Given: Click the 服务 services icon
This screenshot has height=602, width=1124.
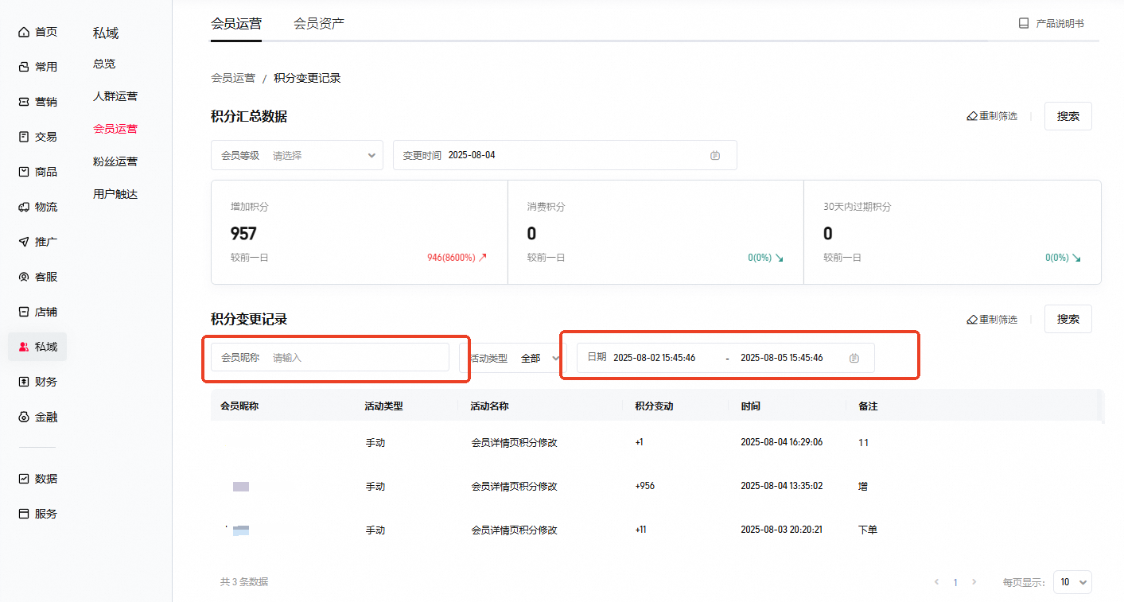Looking at the screenshot, I should click(x=24, y=514).
